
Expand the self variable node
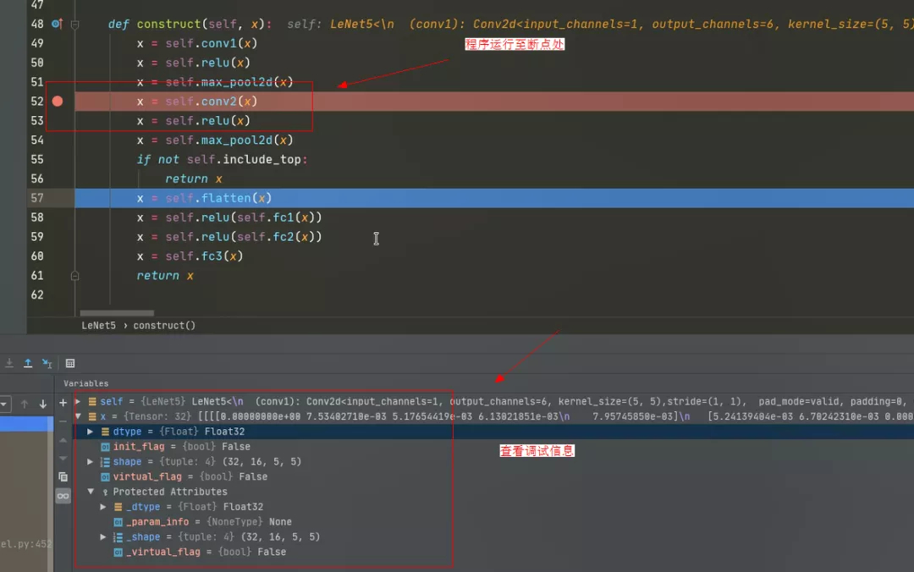79,402
